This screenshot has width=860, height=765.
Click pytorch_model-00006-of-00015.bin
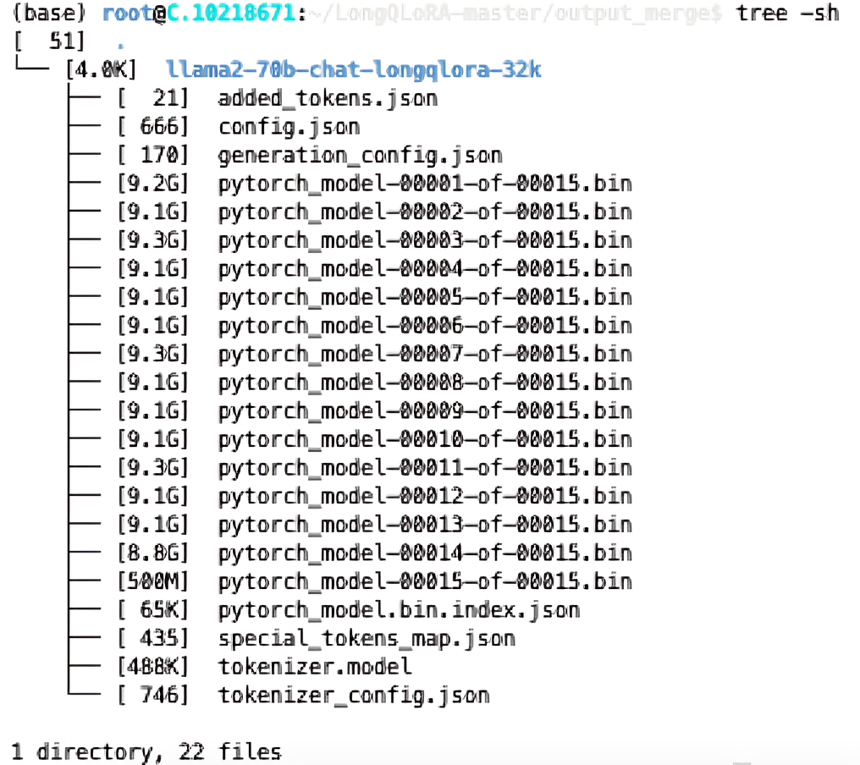[425, 327]
